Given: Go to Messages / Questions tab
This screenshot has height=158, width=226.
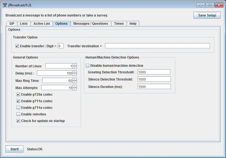Looking at the screenshot, I should pos(91,24).
